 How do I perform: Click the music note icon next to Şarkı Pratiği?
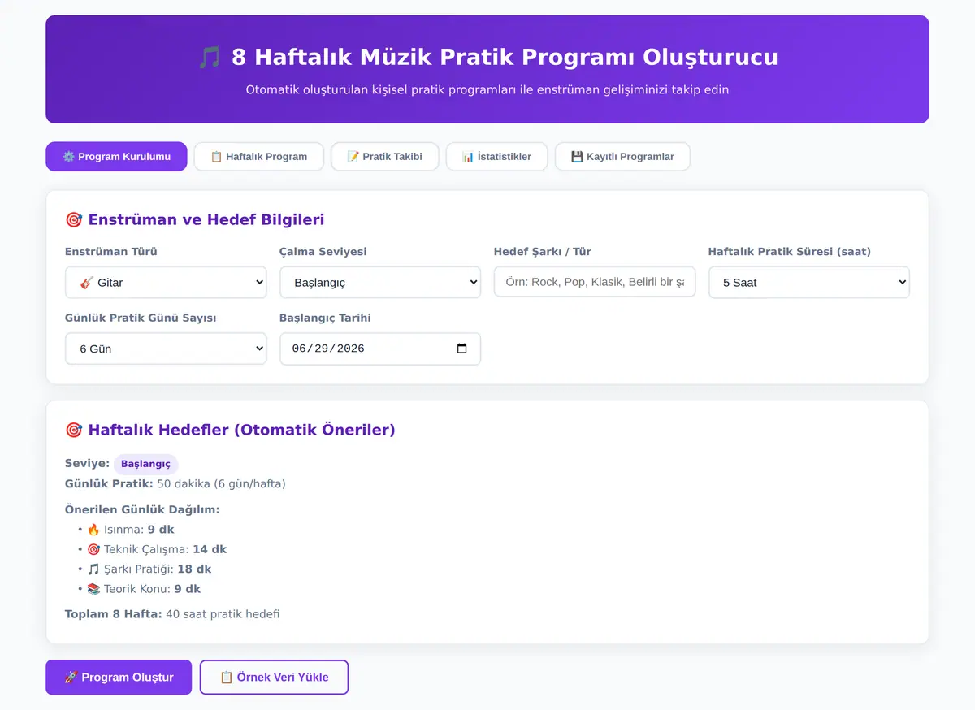coord(93,569)
